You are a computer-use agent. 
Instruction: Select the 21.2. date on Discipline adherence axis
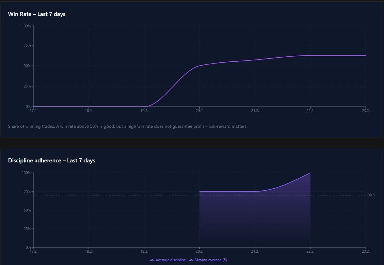point(255,251)
